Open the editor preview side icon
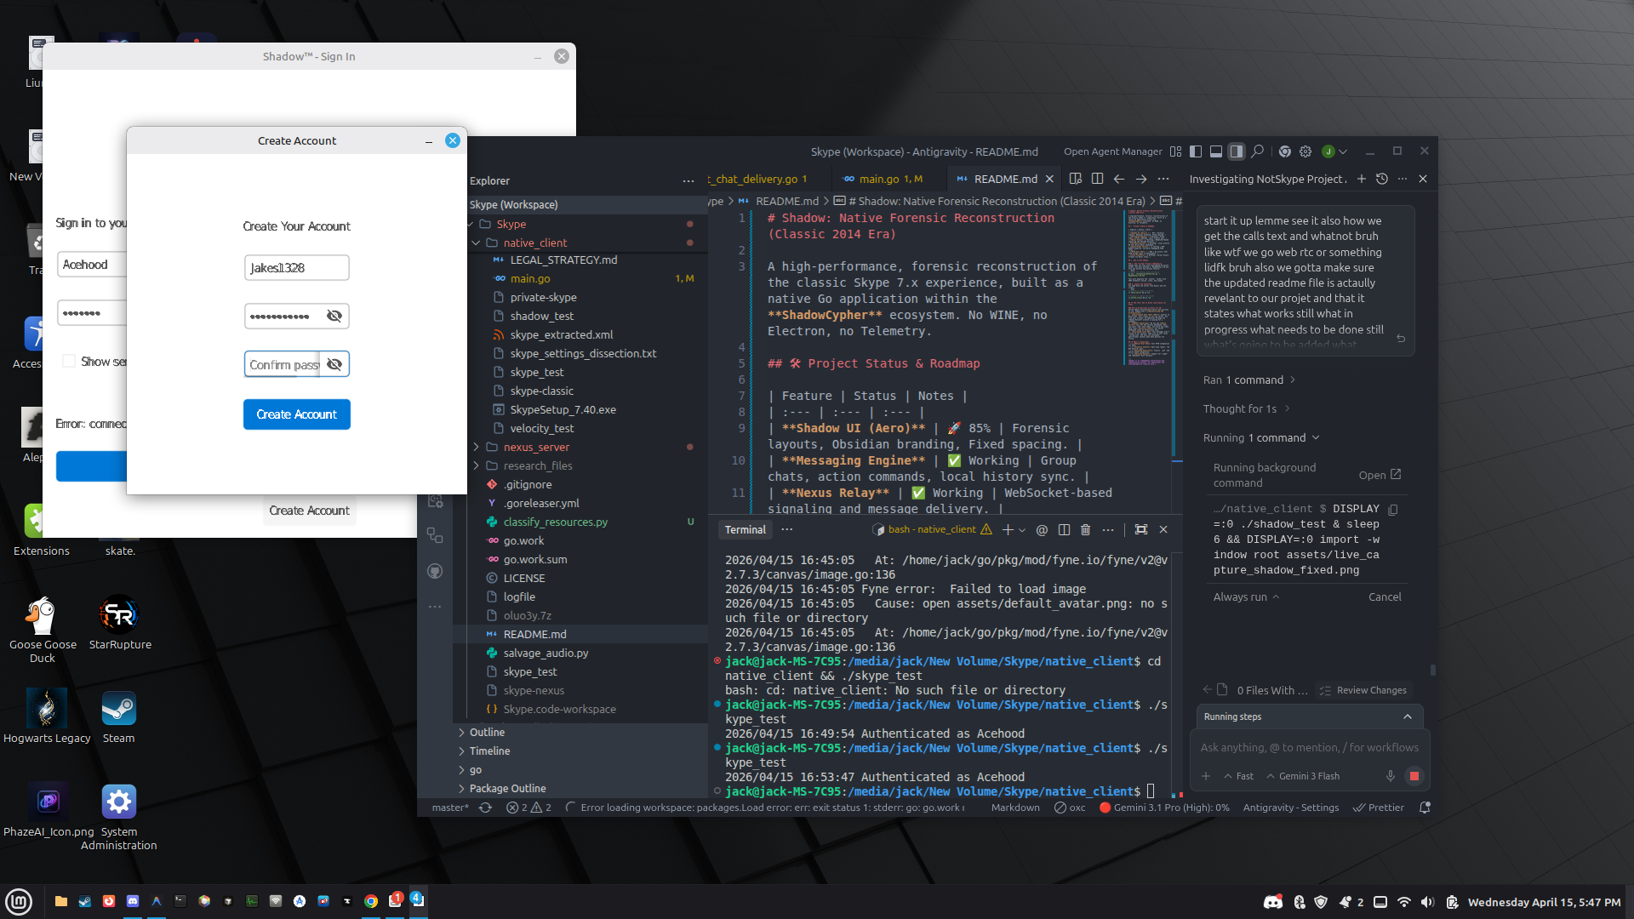Image resolution: width=1634 pixels, height=919 pixels. 1076,179
